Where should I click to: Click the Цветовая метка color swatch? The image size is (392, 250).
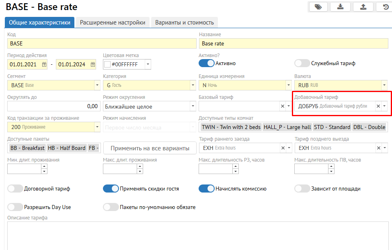[x=107, y=64]
